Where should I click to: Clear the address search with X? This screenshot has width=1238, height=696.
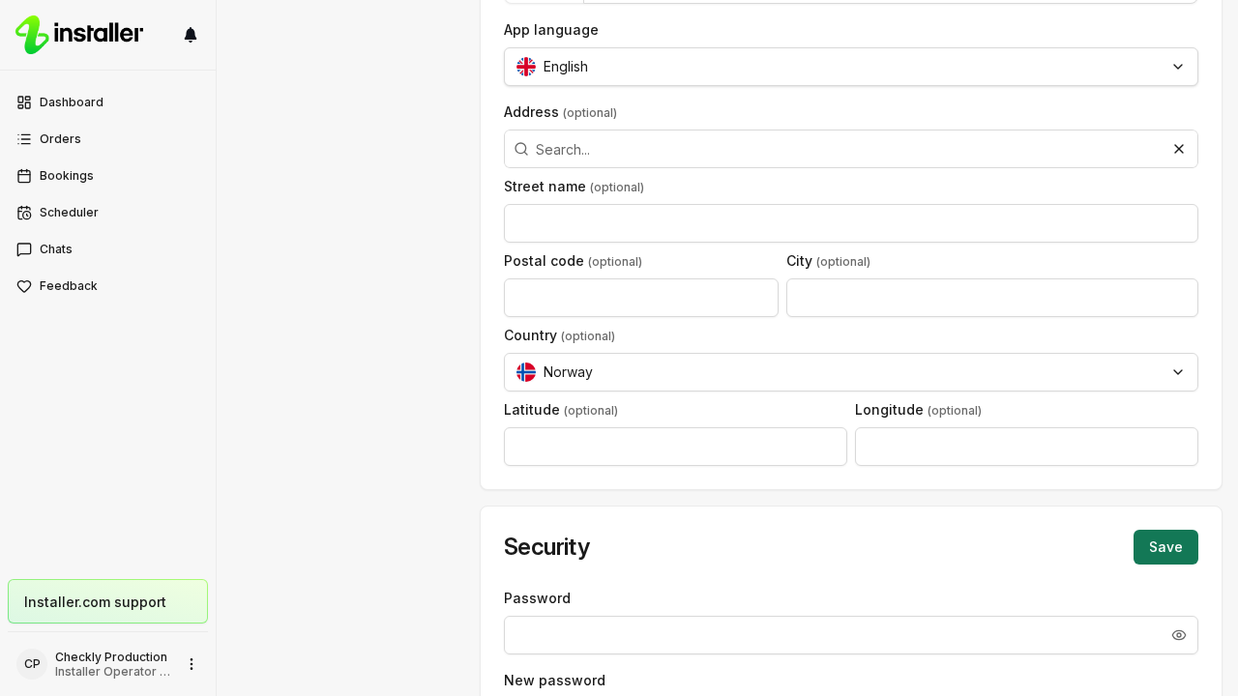[x=1179, y=149]
